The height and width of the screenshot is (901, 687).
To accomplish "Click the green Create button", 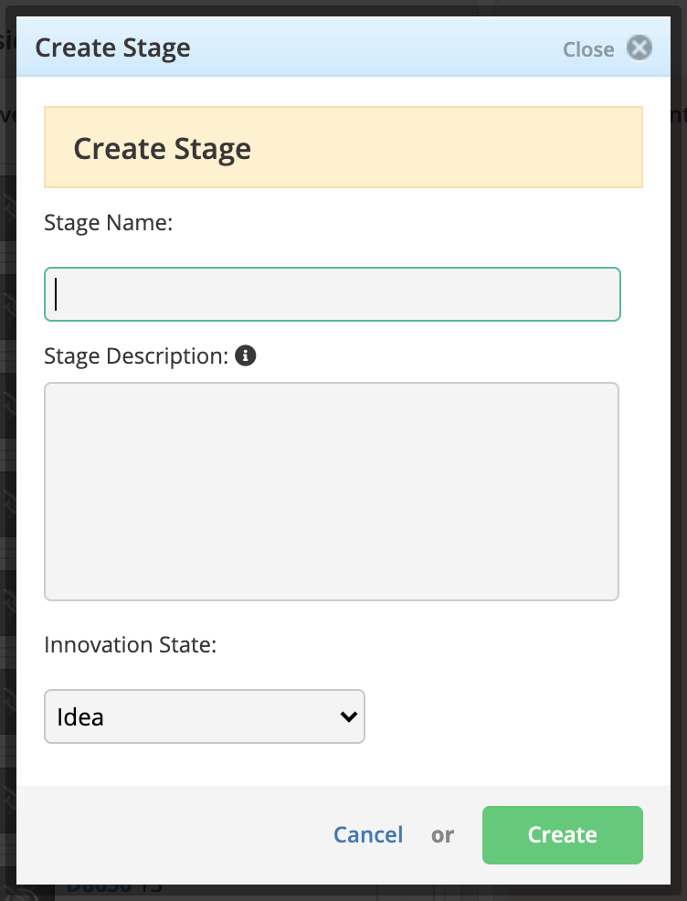I will (x=563, y=835).
